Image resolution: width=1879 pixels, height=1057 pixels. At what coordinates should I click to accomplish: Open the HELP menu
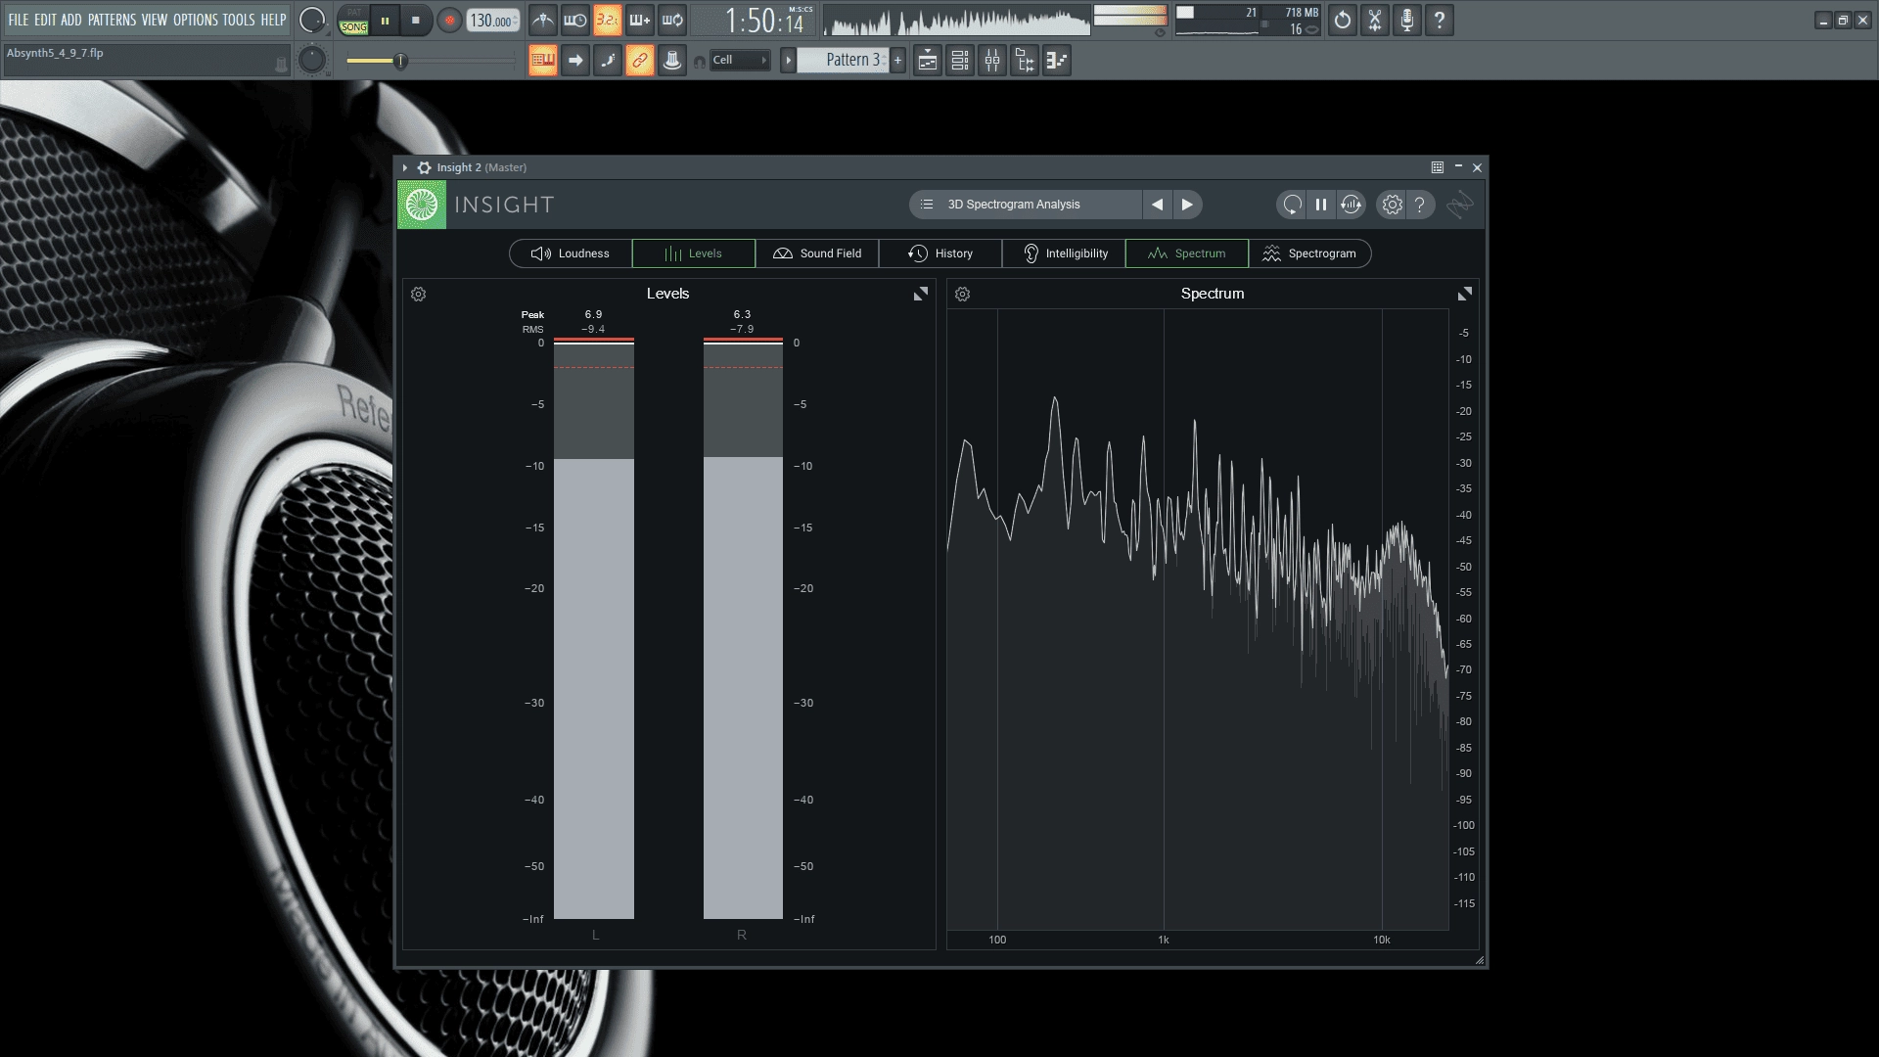(273, 20)
